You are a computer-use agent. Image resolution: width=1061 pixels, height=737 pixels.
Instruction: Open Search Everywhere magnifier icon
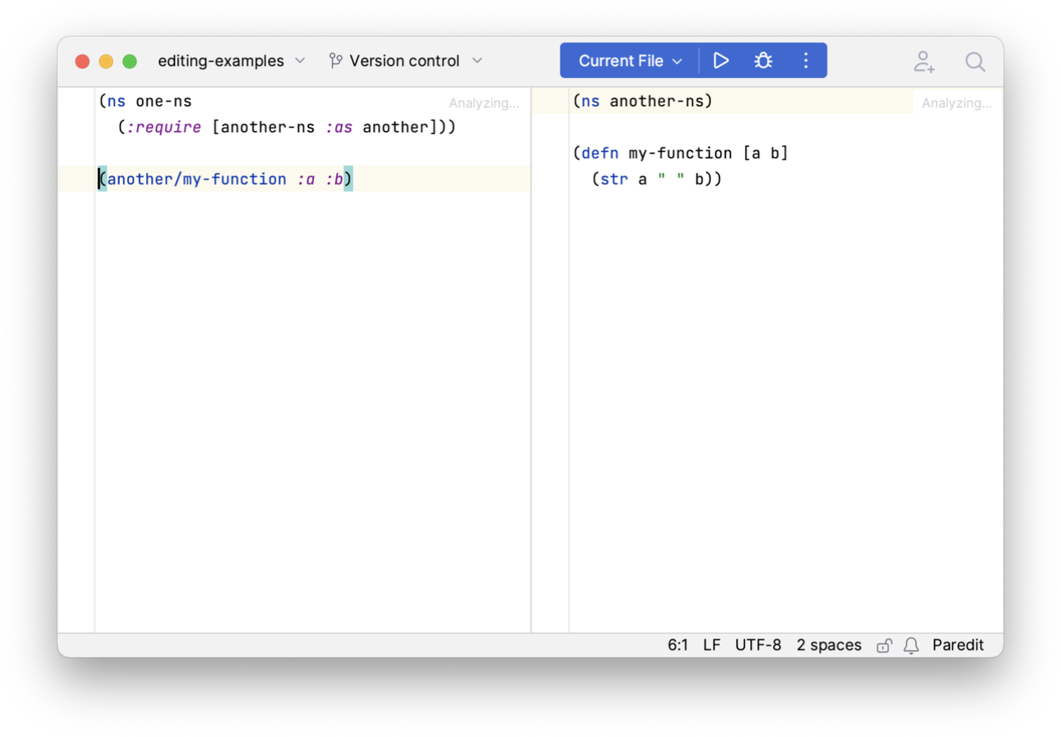coord(975,61)
